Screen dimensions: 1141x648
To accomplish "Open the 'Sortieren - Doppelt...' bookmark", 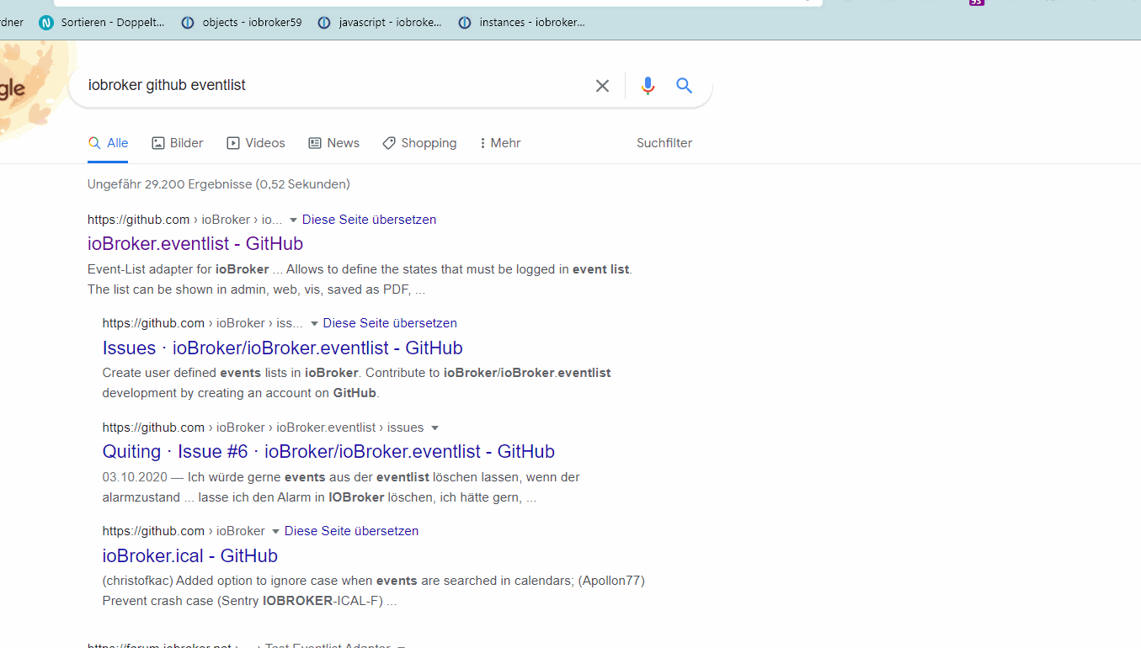I will [x=102, y=23].
